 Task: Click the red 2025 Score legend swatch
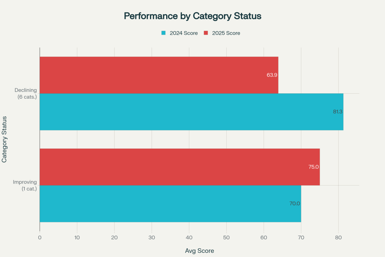[206, 33]
